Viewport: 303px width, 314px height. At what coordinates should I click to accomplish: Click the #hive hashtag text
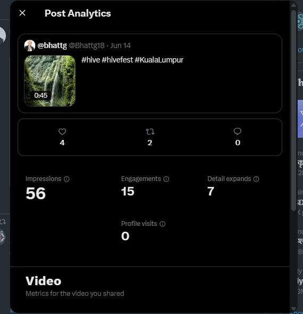click(x=91, y=60)
